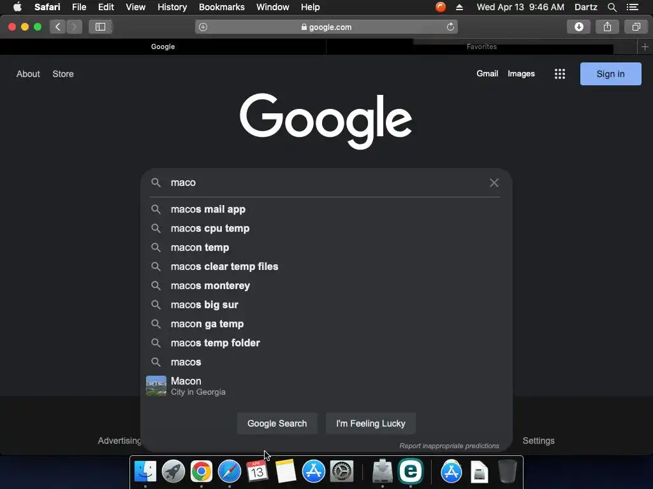Open the About link
The width and height of the screenshot is (653, 489).
click(x=28, y=74)
